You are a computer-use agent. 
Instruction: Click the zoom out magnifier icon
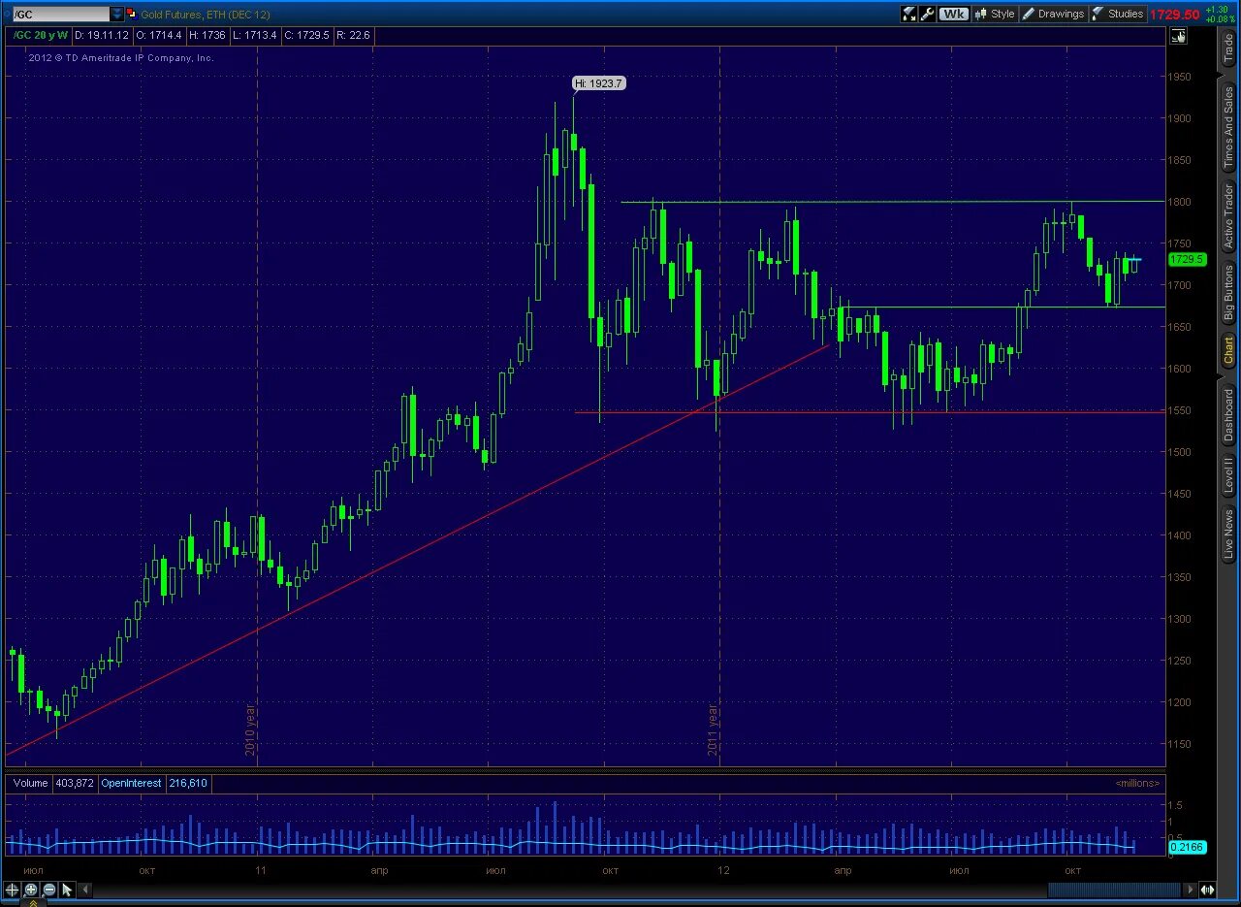(x=49, y=889)
